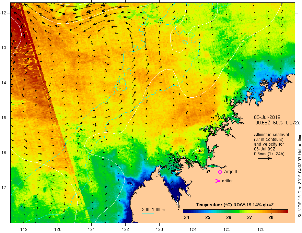Click the color bar tick label 25
Image resolution: width=302 pixels, height=233 pixels.
(x=208, y=218)
